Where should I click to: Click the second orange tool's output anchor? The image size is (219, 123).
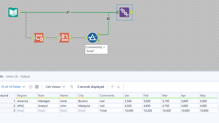click(x=71, y=38)
